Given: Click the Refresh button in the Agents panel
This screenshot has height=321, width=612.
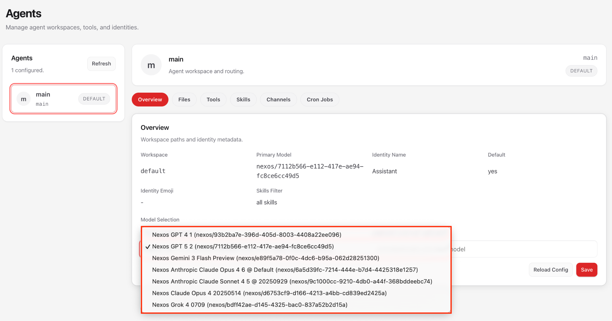Looking at the screenshot, I should 101,63.
